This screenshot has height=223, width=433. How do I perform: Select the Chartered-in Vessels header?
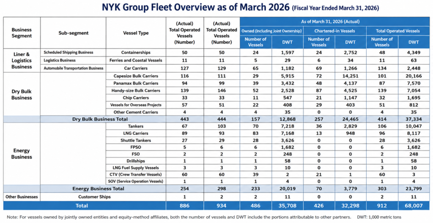335,31
